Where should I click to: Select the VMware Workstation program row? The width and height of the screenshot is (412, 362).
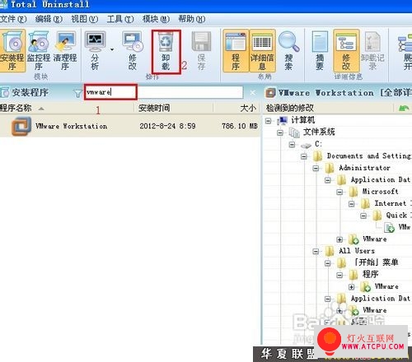130,126
